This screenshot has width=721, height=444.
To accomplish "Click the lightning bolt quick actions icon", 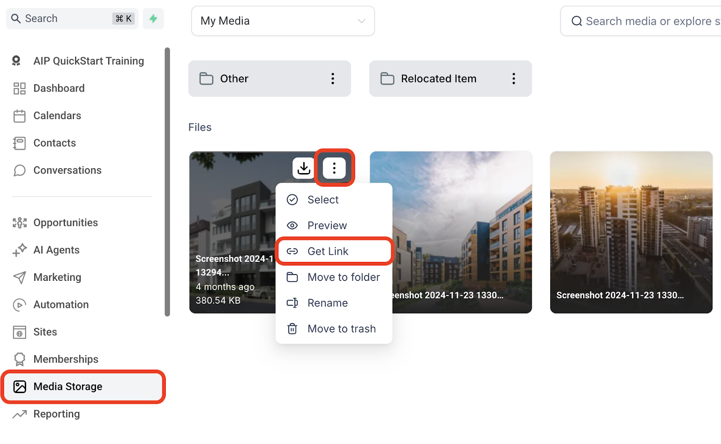I will pos(153,18).
